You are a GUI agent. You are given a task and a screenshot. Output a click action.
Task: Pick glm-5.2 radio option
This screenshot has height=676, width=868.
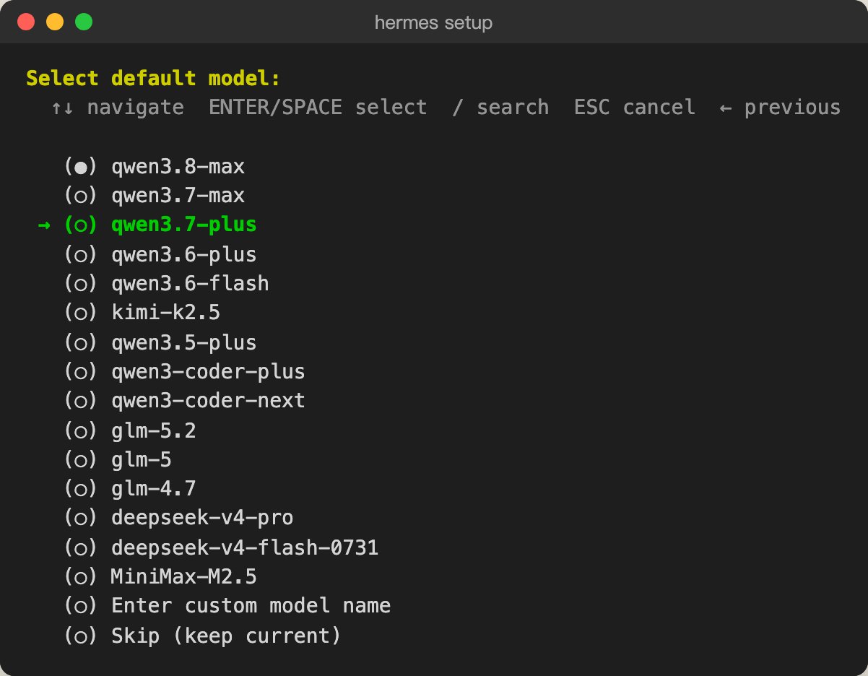click(130, 430)
